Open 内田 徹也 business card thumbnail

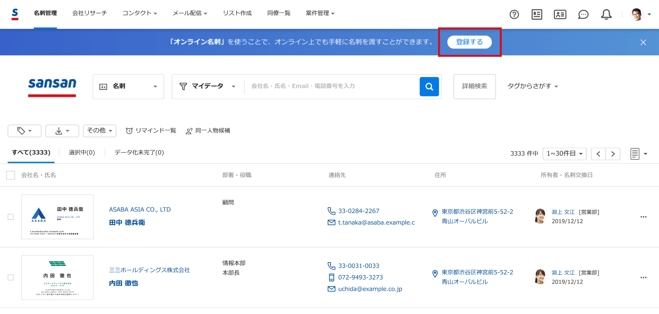(x=57, y=278)
